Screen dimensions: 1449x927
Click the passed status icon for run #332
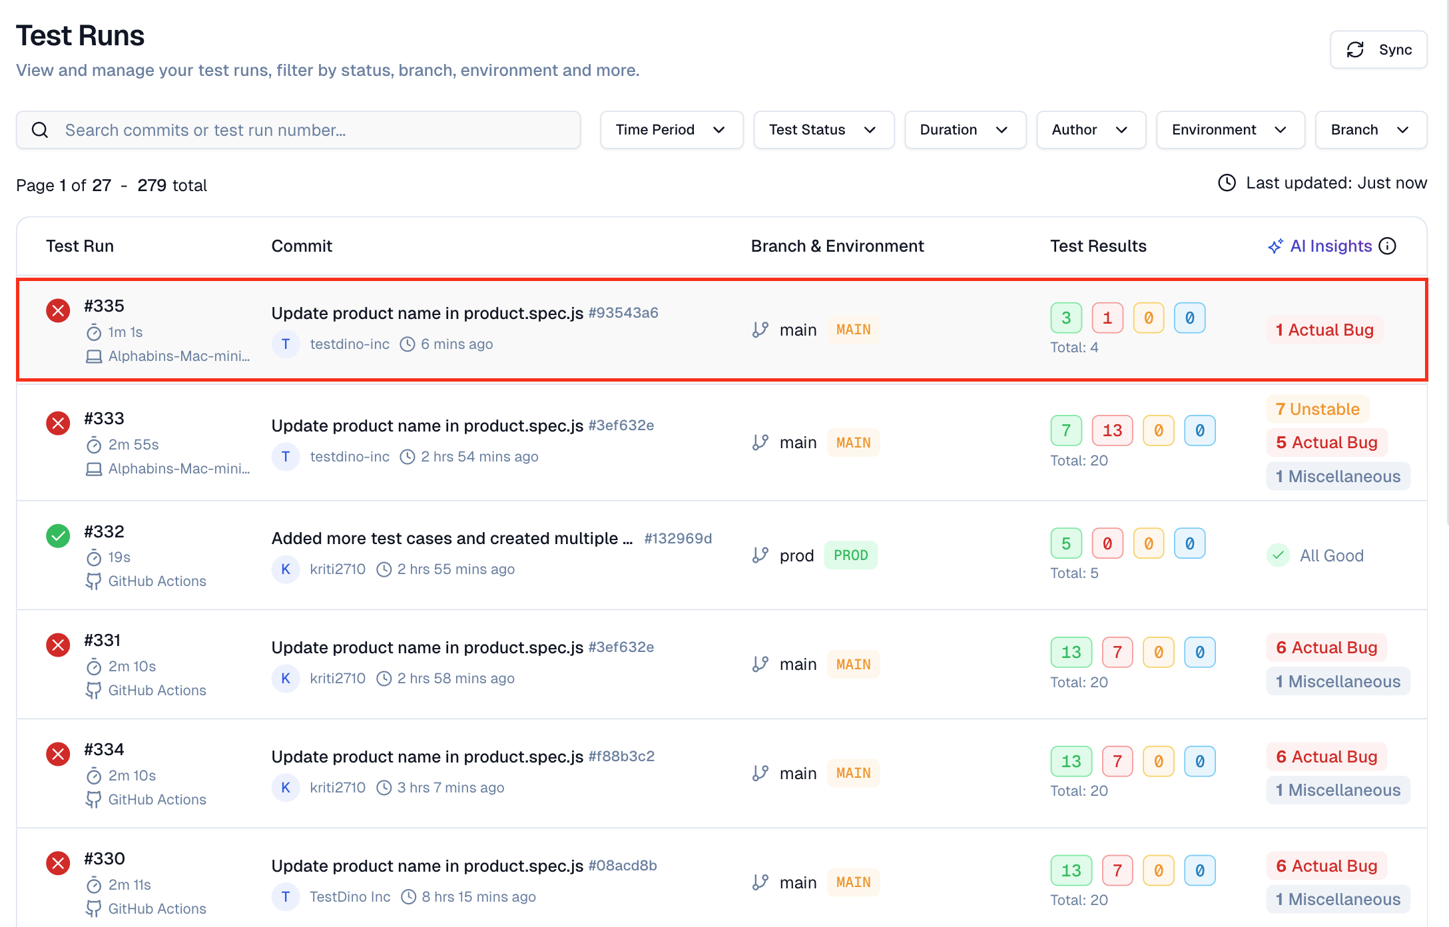(x=58, y=535)
